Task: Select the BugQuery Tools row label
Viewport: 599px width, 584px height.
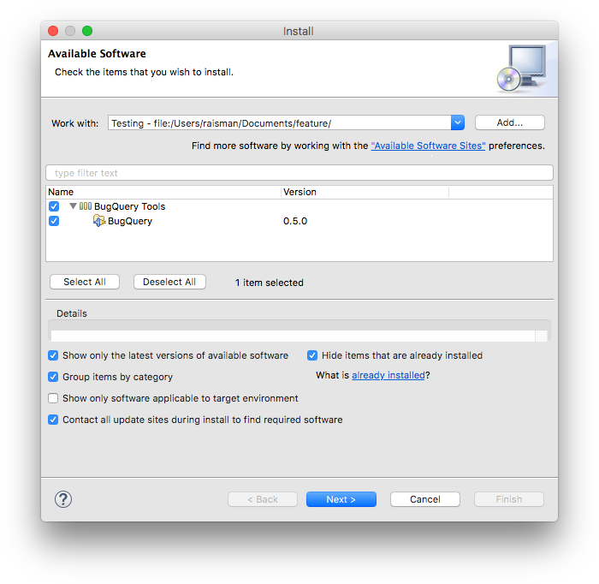Action: (129, 206)
